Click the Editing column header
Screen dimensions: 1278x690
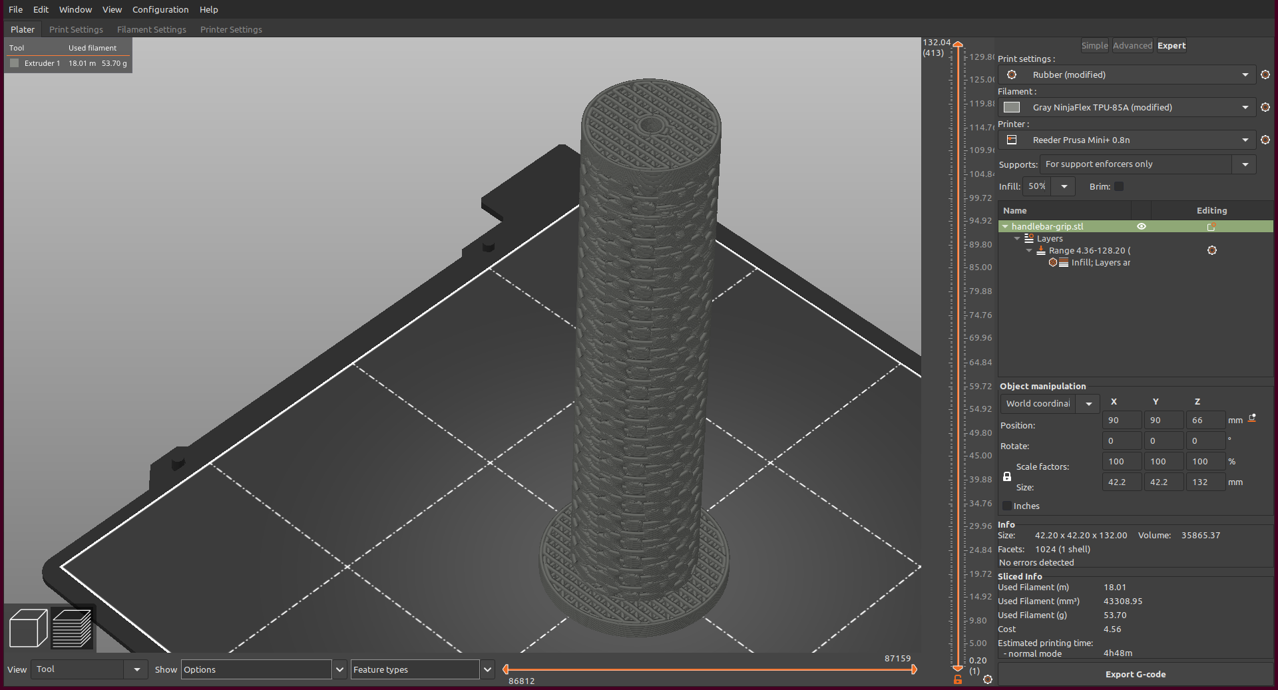click(x=1211, y=210)
